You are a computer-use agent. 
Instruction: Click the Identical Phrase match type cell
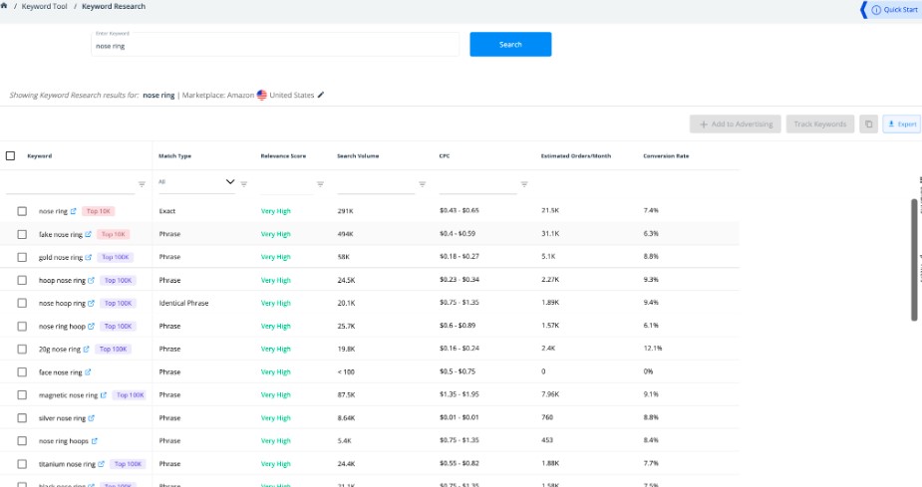coord(183,303)
